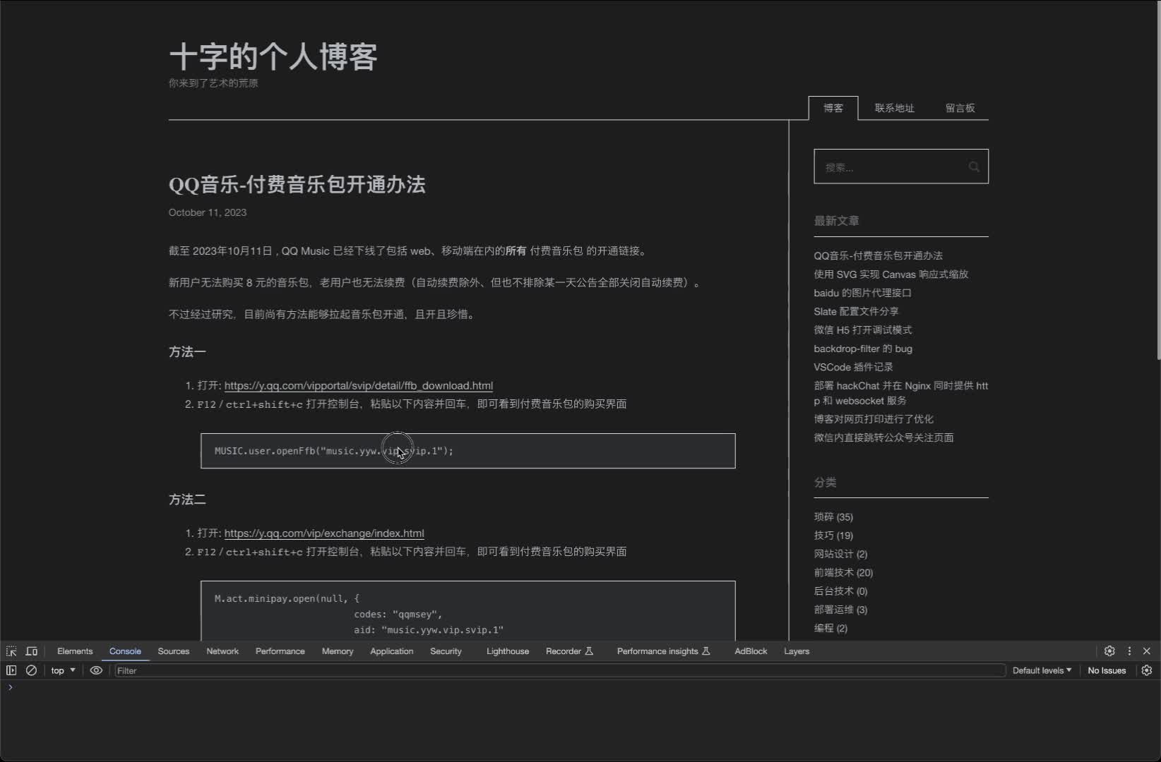
Task: Open recent post 使用 SVG 实现 Canvas 响应式缩放
Action: click(891, 274)
